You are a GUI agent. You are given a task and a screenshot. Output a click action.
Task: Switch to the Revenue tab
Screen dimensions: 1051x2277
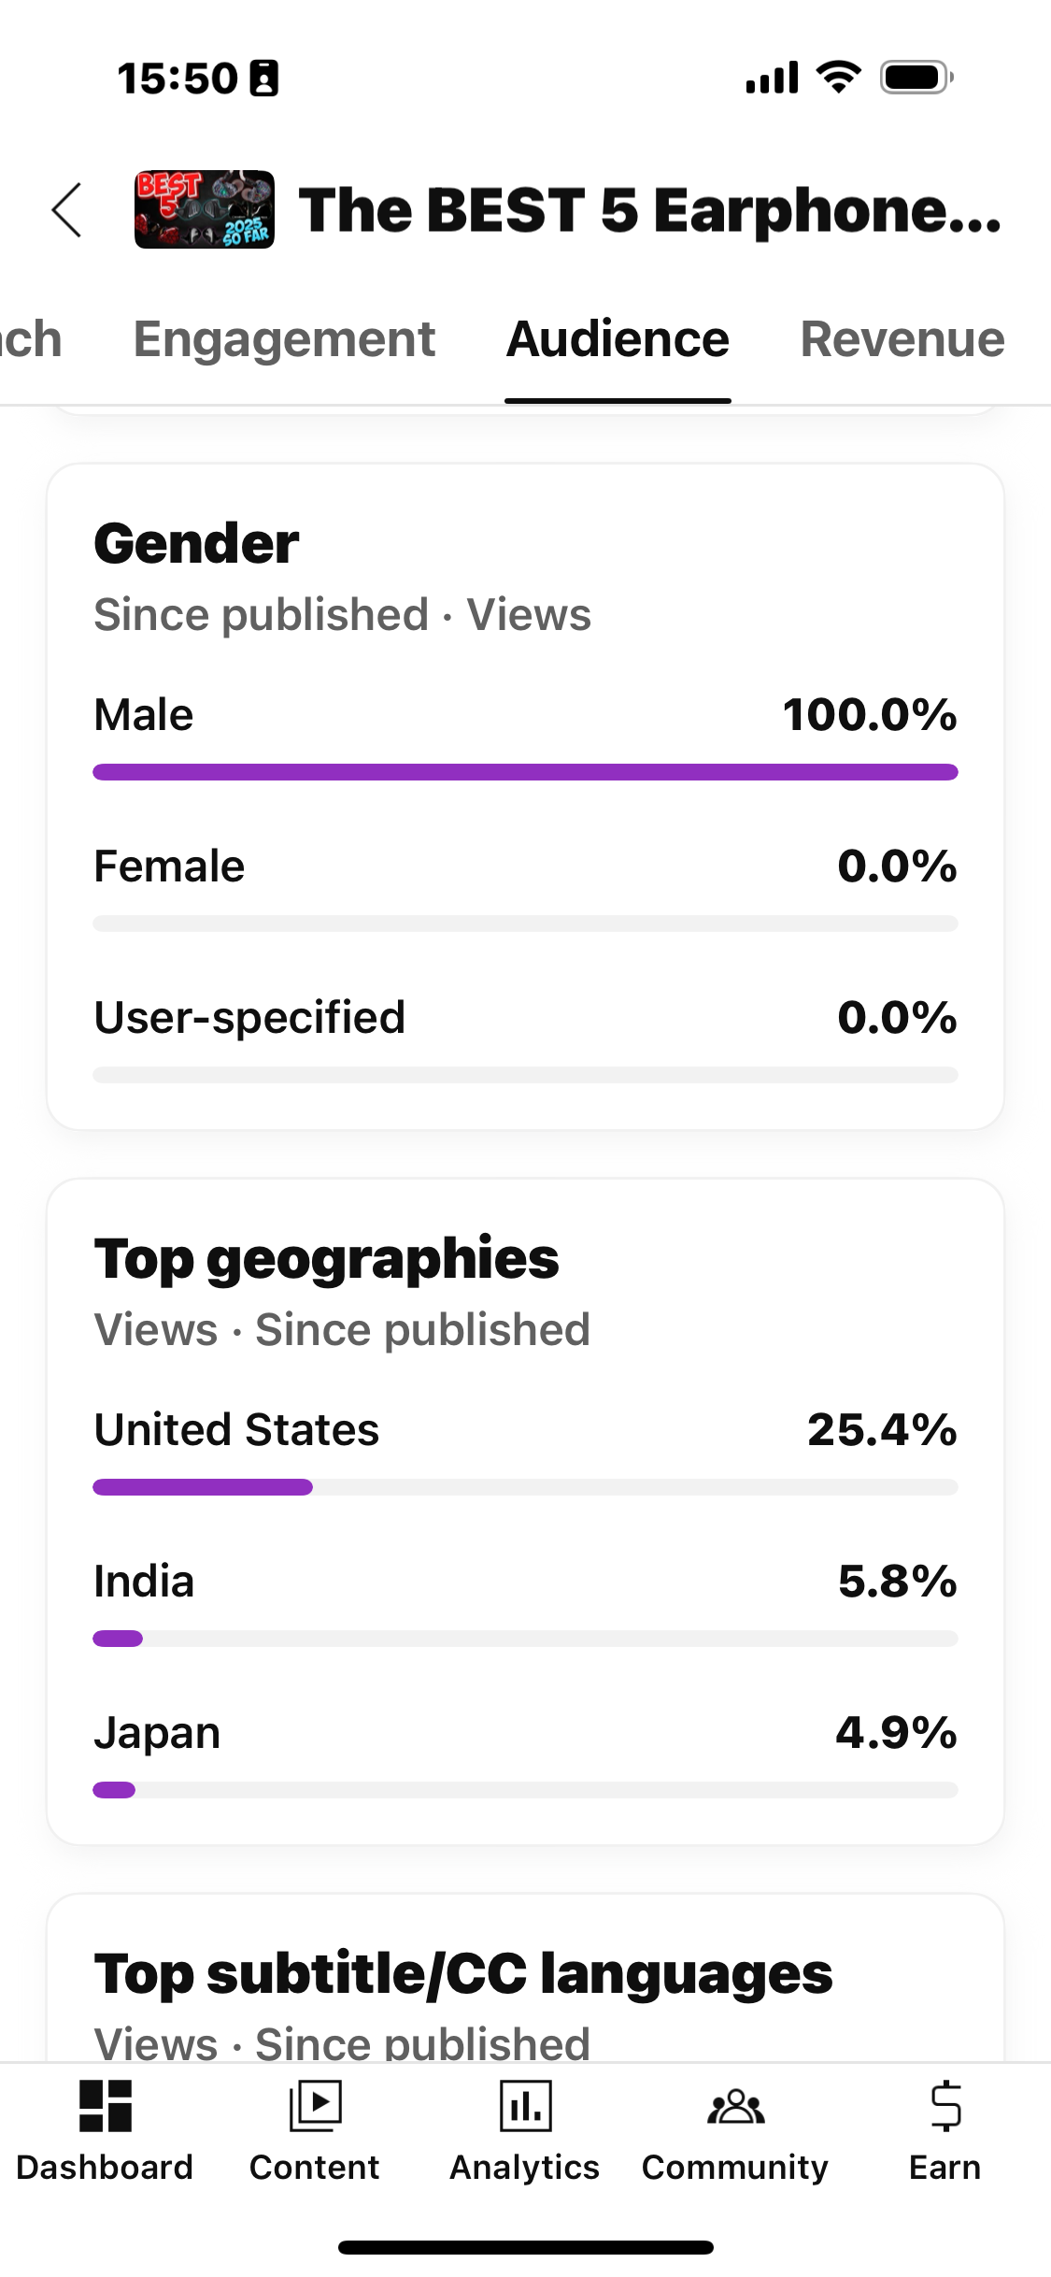coord(902,338)
